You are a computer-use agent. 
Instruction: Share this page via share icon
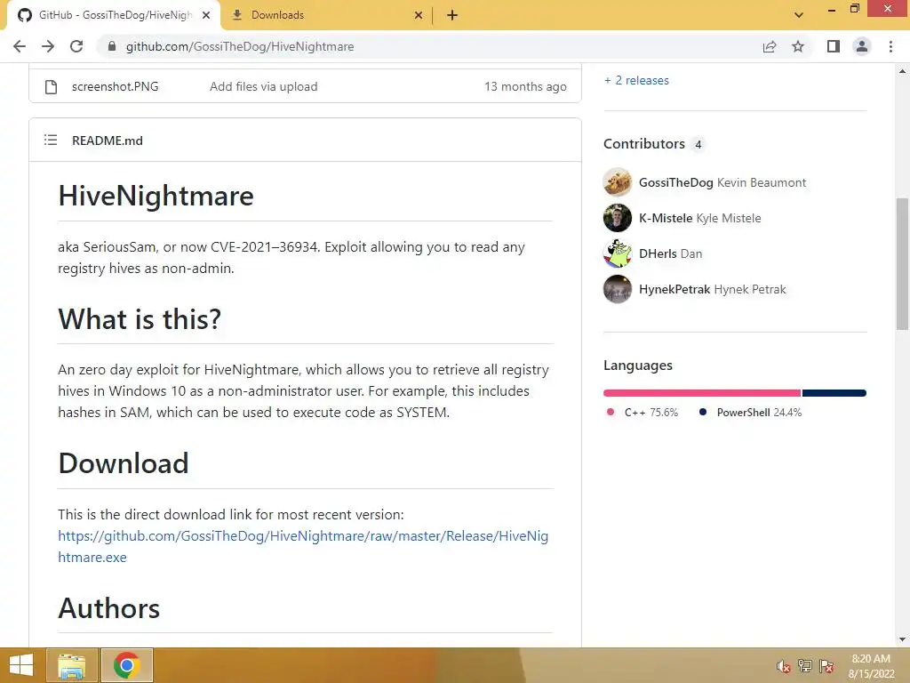[x=770, y=46]
